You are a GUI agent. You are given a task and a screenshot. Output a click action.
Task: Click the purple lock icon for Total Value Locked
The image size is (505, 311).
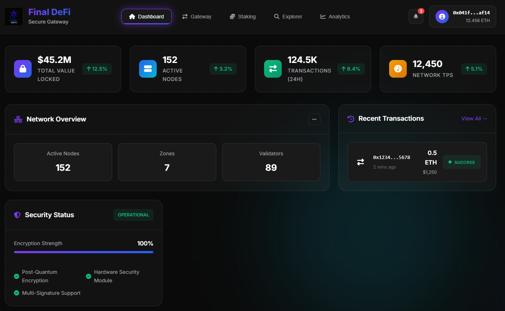click(x=23, y=69)
